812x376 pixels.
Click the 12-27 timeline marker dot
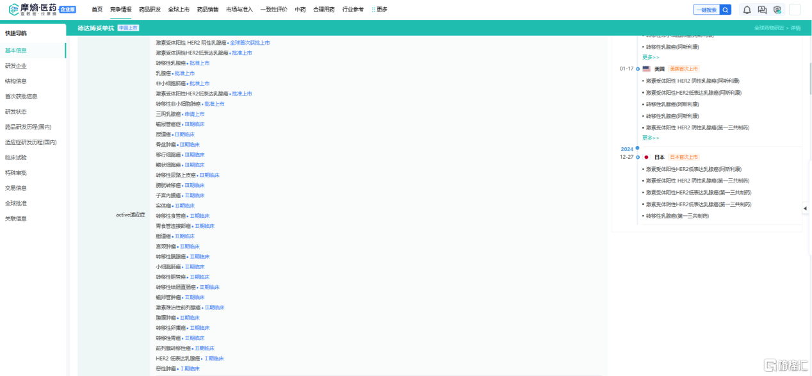(638, 157)
